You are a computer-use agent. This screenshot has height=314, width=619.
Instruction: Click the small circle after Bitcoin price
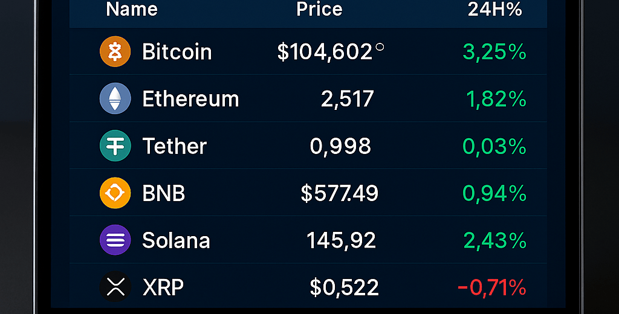coord(380,47)
